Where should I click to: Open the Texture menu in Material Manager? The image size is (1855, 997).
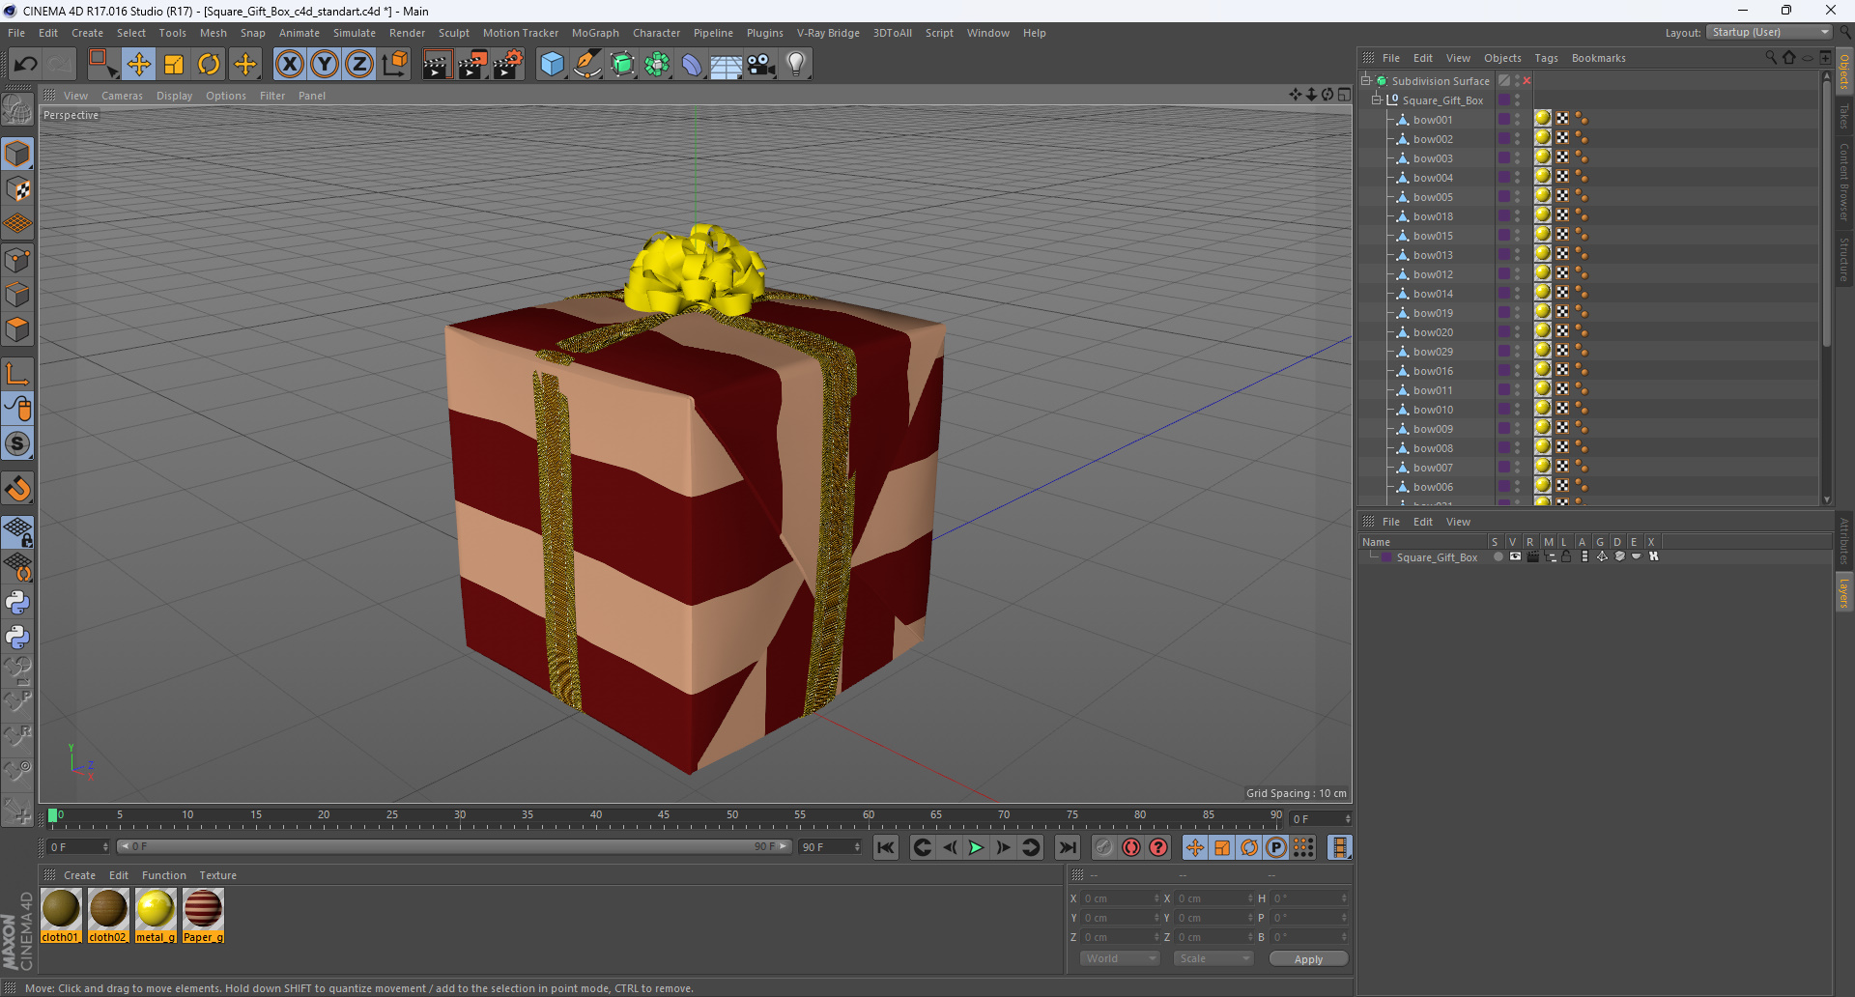click(217, 875)
